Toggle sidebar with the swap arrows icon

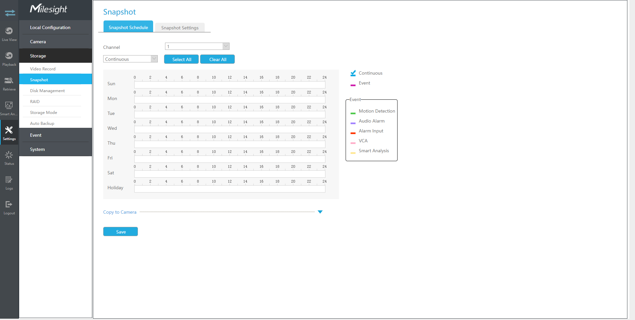(x=10, y=13)
